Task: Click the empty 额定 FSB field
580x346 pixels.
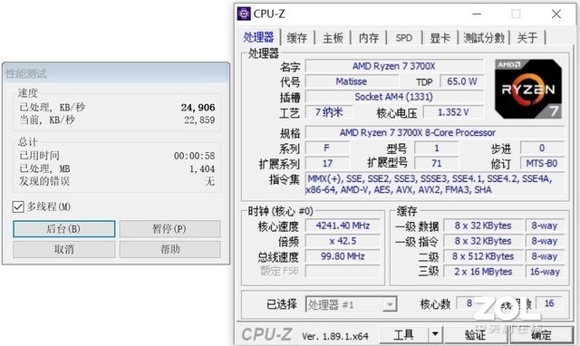Action: 343,272
